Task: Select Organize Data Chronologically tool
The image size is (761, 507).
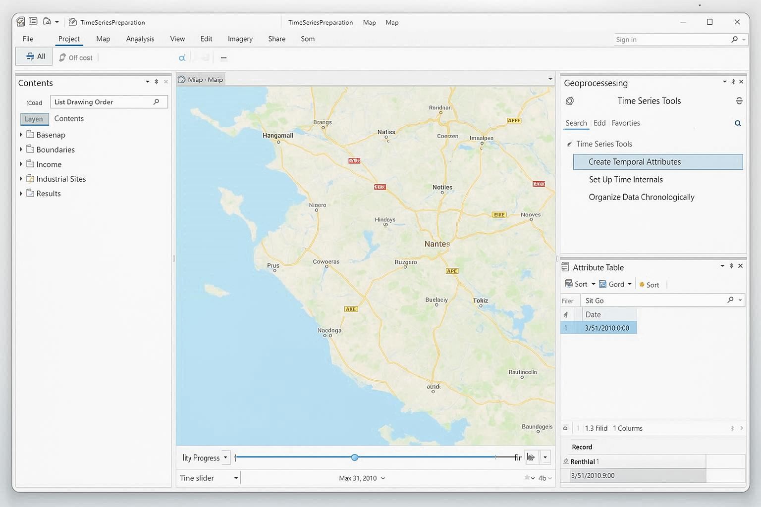Action: click(x=641, y=197)
